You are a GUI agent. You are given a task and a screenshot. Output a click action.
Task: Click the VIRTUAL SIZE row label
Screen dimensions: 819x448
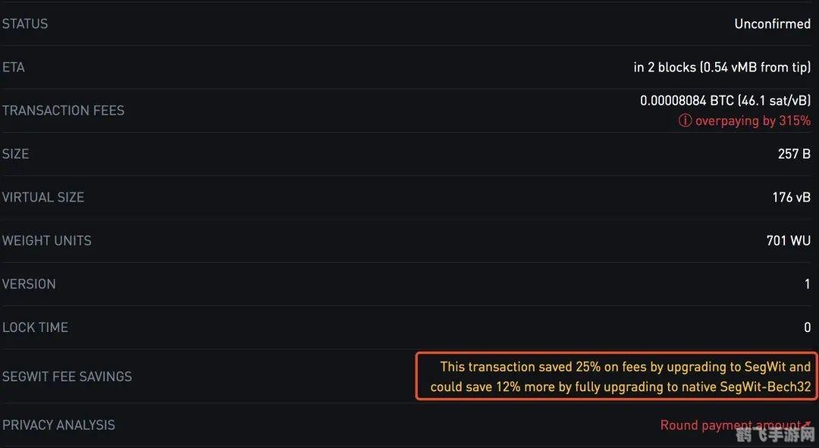click(43, 197)
